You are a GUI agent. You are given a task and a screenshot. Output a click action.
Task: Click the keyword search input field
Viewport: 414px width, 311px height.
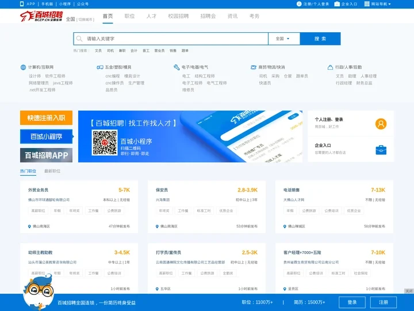coord(171,39)
